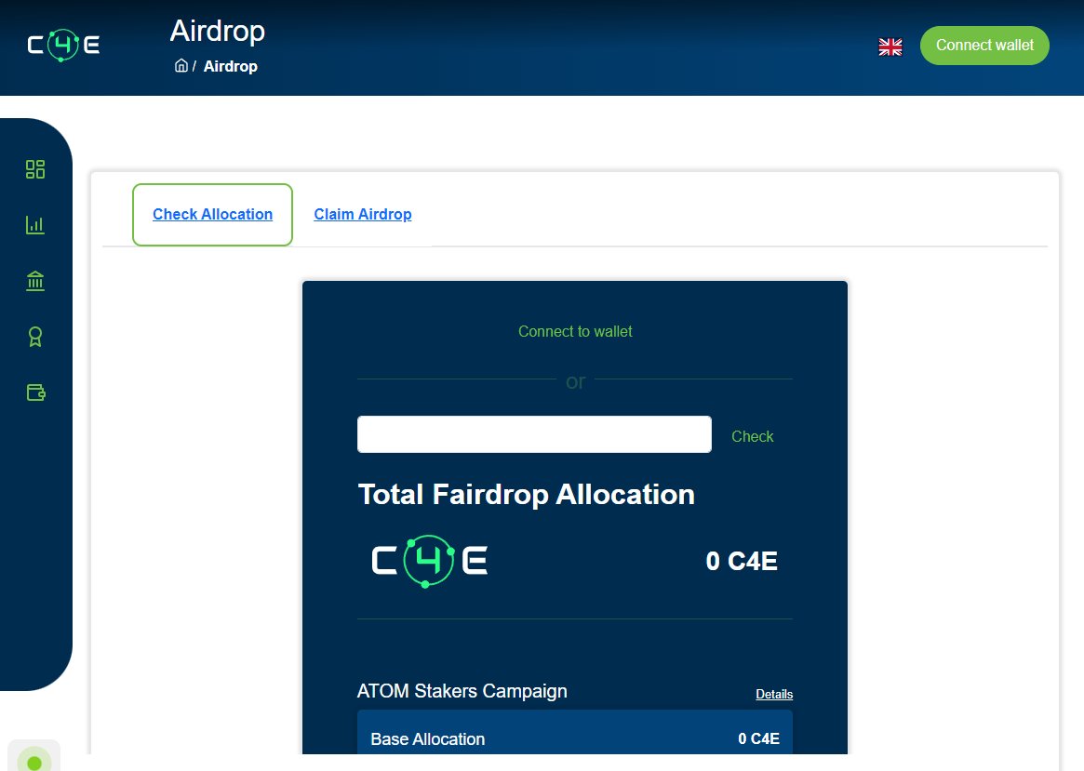The image size is (1084, 771).
Task: Switch to the Claim Airdrop tab
Action: 362,214
